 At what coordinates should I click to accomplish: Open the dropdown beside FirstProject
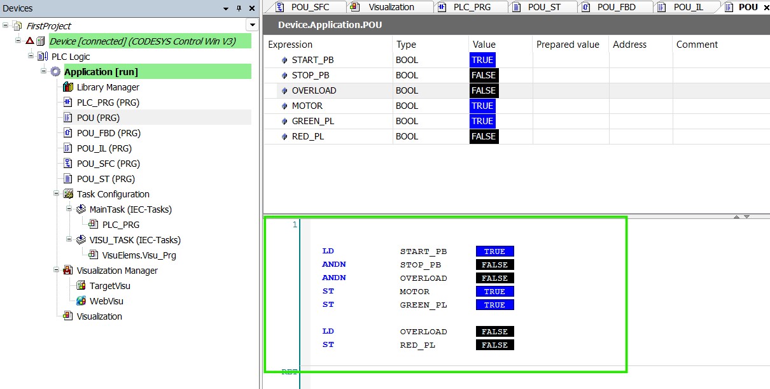(x=253, y=25)
